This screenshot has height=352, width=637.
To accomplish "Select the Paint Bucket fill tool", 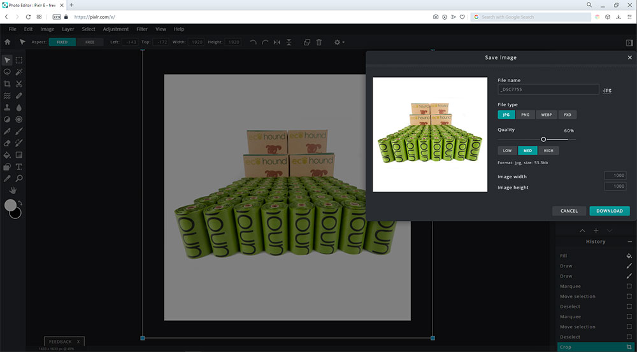I will (x=7, y=155).
